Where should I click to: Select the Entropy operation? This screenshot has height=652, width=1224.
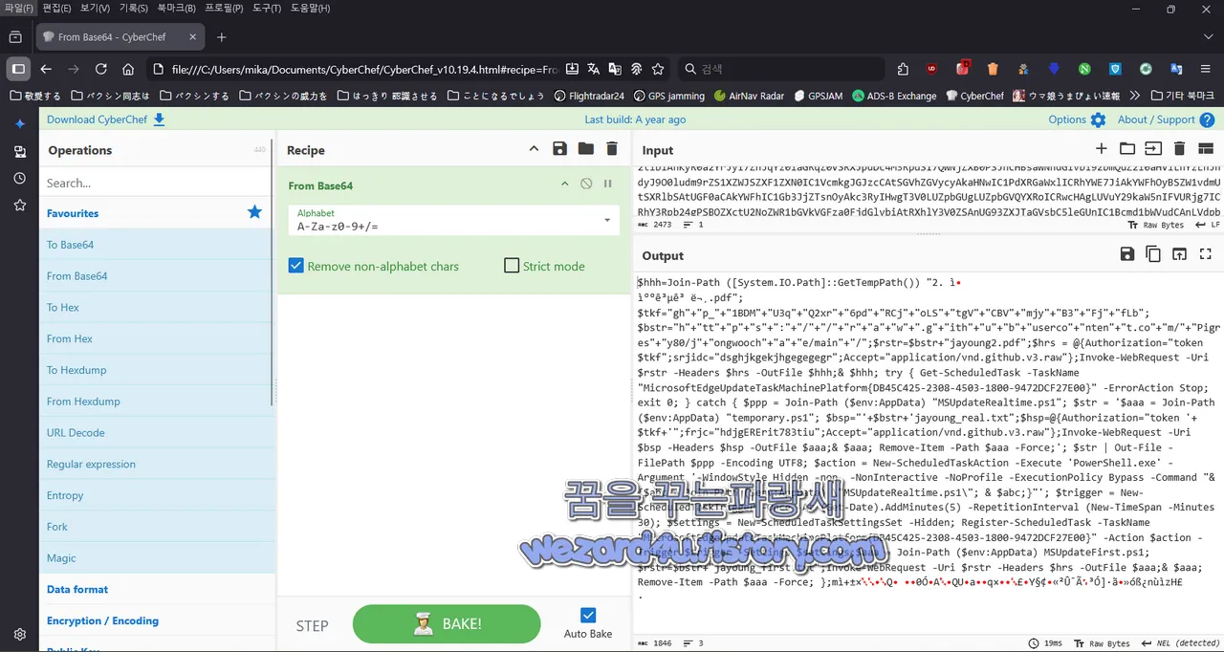(157, 495)
